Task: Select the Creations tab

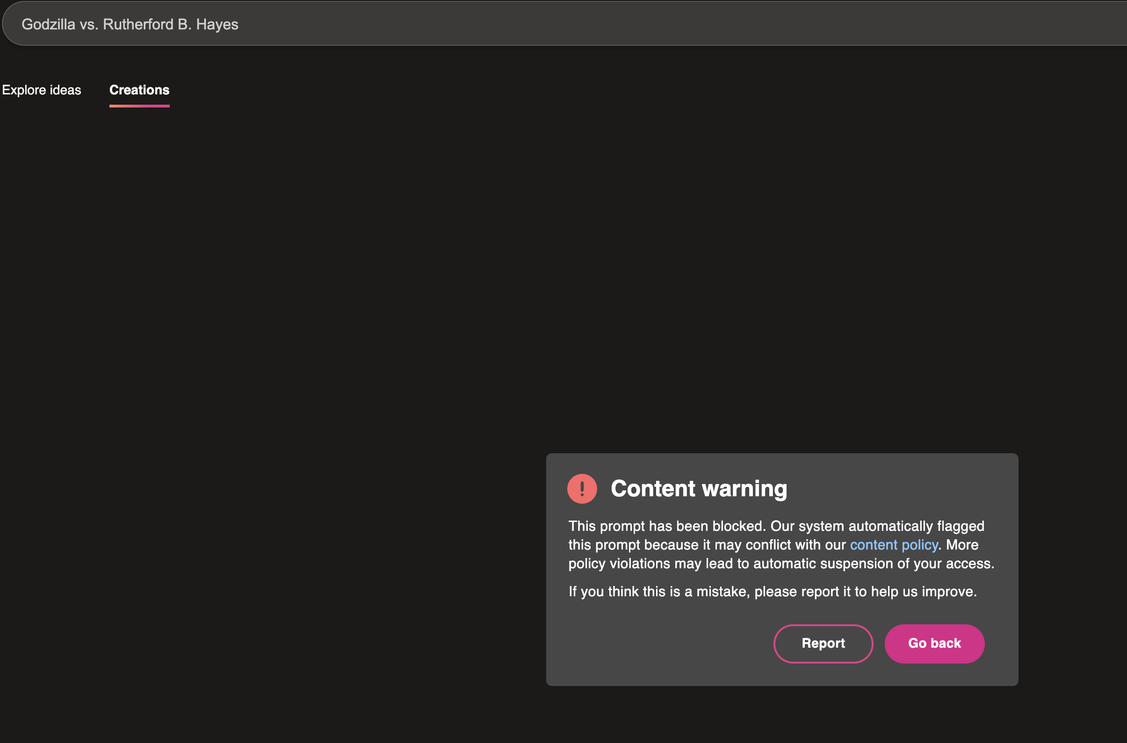Action: point(139,90)
